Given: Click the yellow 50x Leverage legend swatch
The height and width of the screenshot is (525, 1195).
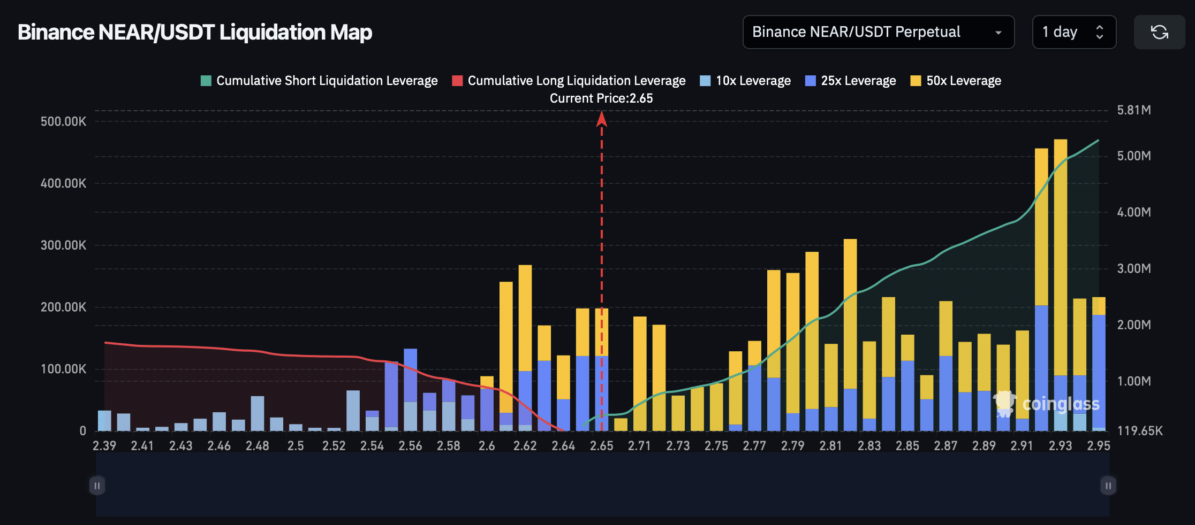Looking at the screenshot, I should (x=916, y=81).
